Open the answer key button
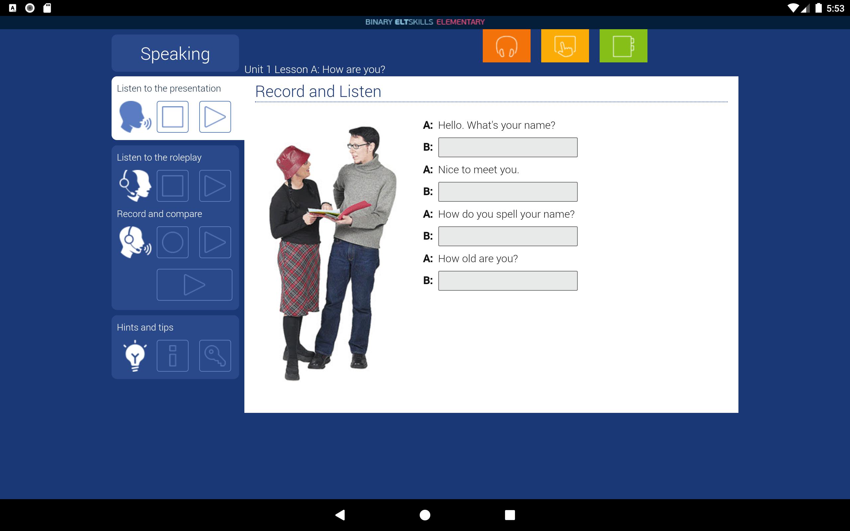This screenshot has width=850, height=531. 215,355
